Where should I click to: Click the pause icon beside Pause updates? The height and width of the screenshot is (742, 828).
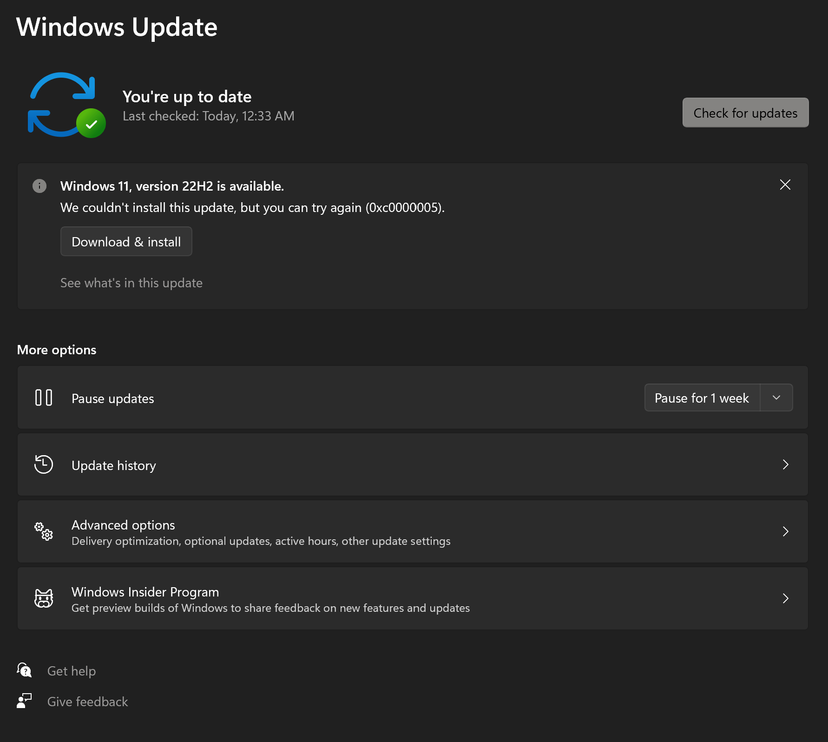44,398
